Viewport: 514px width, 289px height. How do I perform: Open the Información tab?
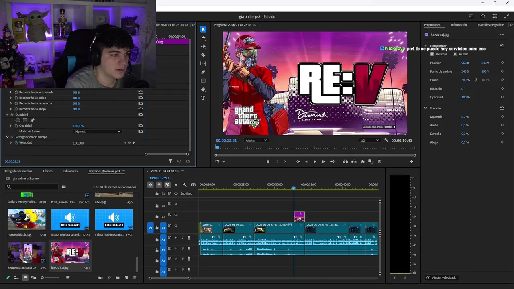pyautogui.click(x=459, y=25)
